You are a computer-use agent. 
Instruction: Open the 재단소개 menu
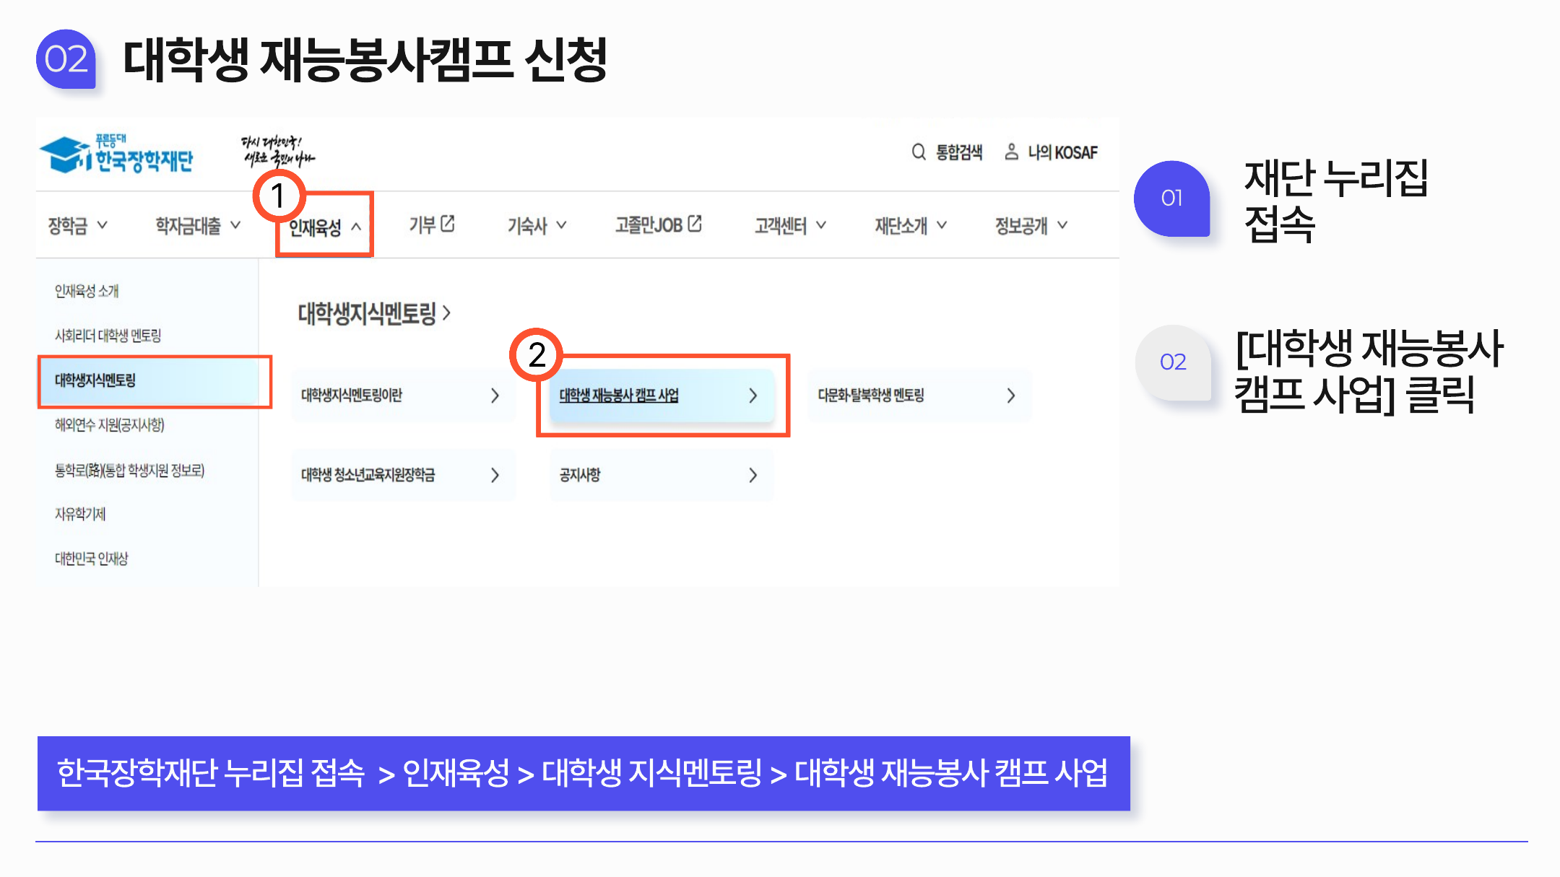(x=901, y=226)
